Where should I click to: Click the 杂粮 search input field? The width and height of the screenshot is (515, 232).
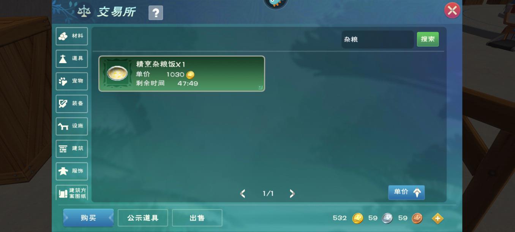378,39
